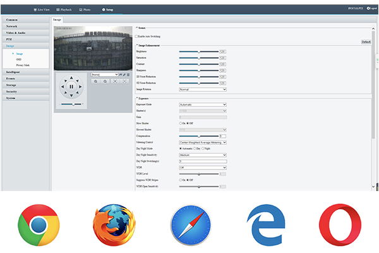Viewport: 379px width, 253px height.
Task: Click the go-to-preset arrow icon
Action: pos(121,75)
